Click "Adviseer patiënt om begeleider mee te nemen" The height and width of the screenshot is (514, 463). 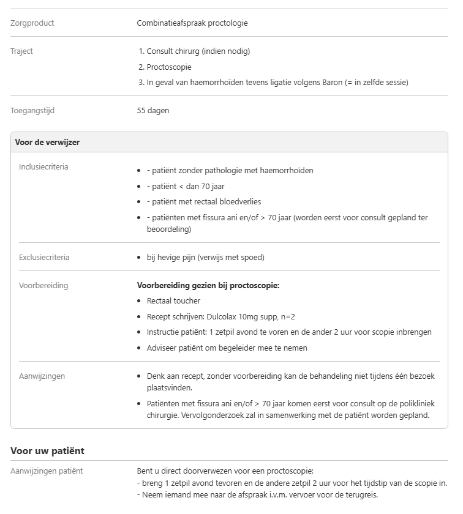tap(227, 348)
